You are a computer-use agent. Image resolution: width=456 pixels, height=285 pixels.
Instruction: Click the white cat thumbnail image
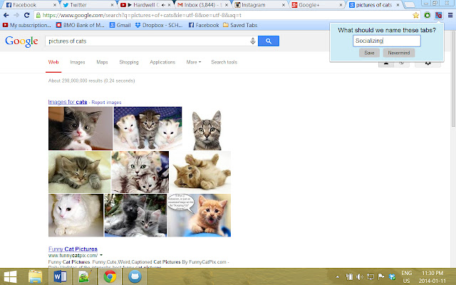coord(76,215)
